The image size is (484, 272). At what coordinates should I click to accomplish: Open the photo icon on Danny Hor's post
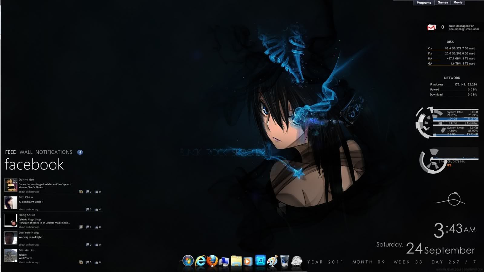click(81, 192)
